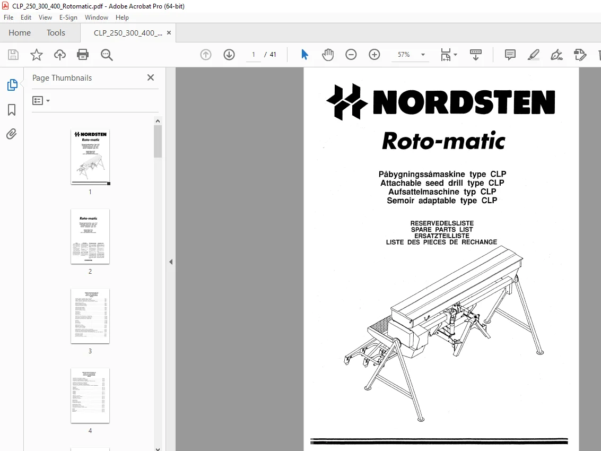This screenshot has width=601, height=451.
Task: Click the page number input field
Action: pyautogui.click(x=254, y=55)
